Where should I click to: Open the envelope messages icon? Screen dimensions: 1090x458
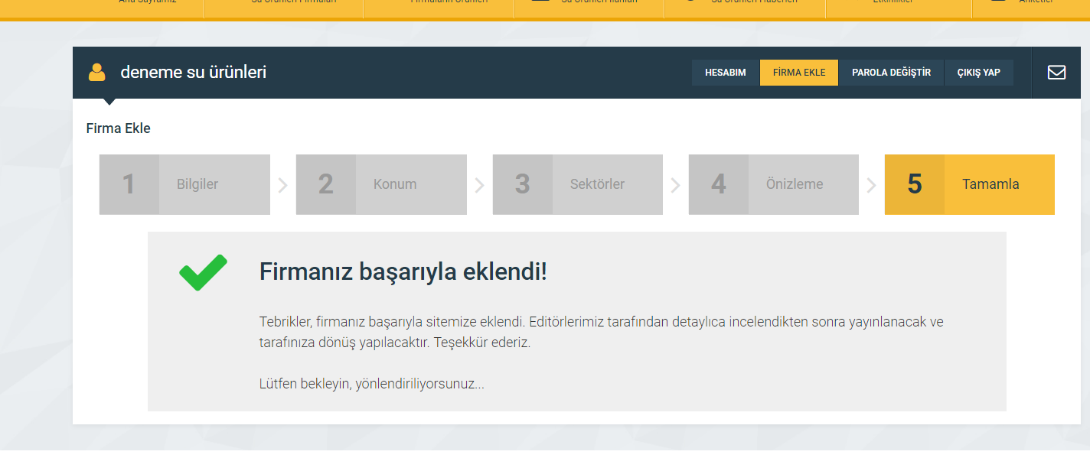point(1056,73)
